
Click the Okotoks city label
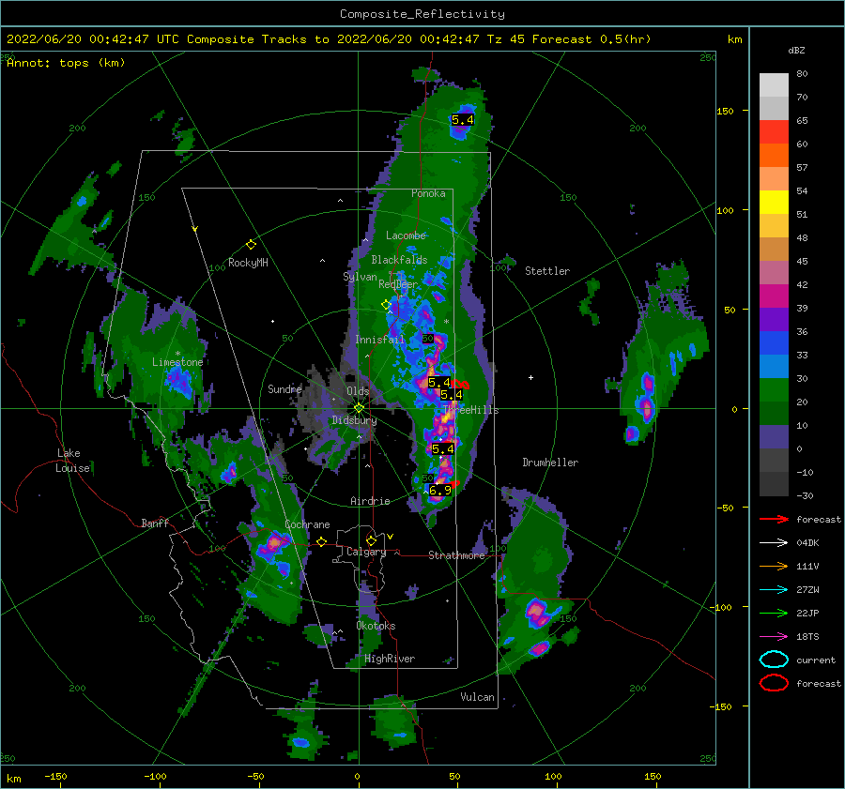376,626
